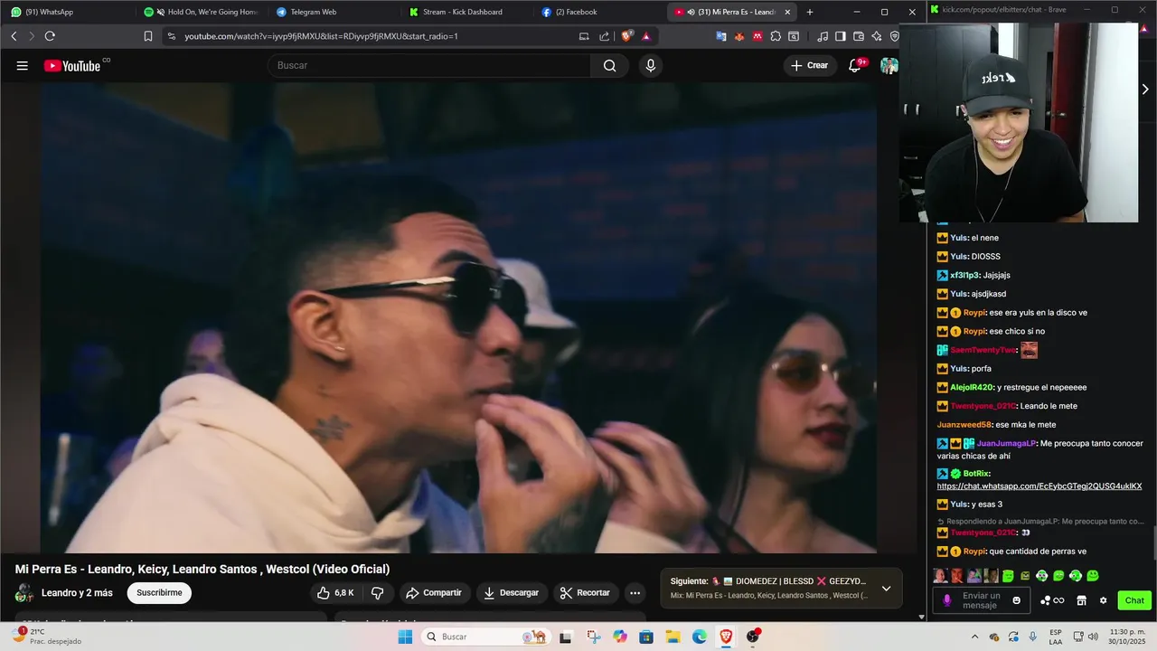
Task: Open the YouTube hamburger guide menu
Action: (23, 65)
